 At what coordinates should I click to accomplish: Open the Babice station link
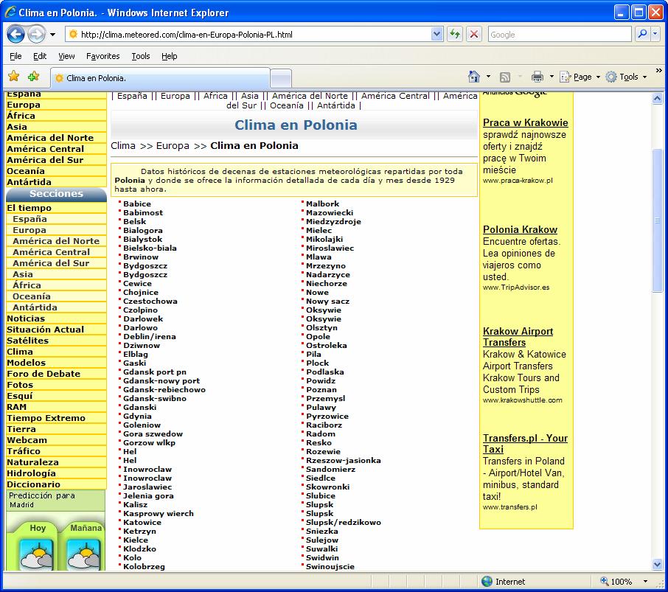pyautogui.click(x=136, y=204)
